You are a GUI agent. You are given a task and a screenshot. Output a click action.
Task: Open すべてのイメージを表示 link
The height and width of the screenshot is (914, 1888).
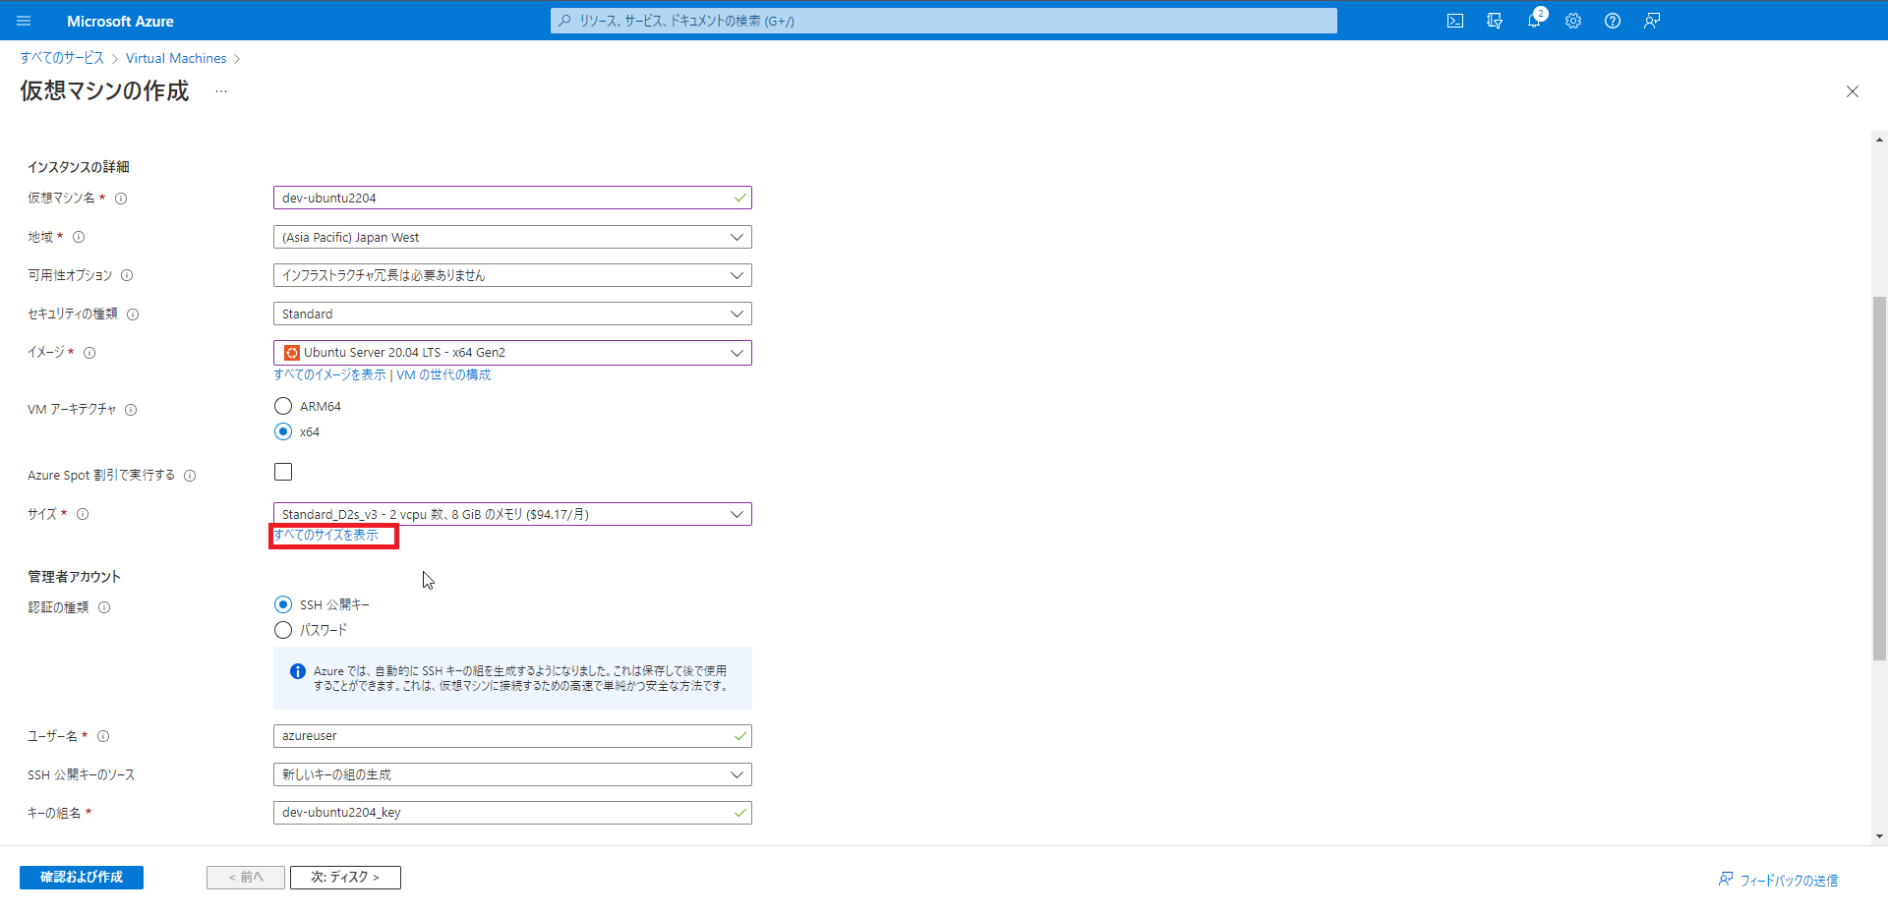coord(329,374)
